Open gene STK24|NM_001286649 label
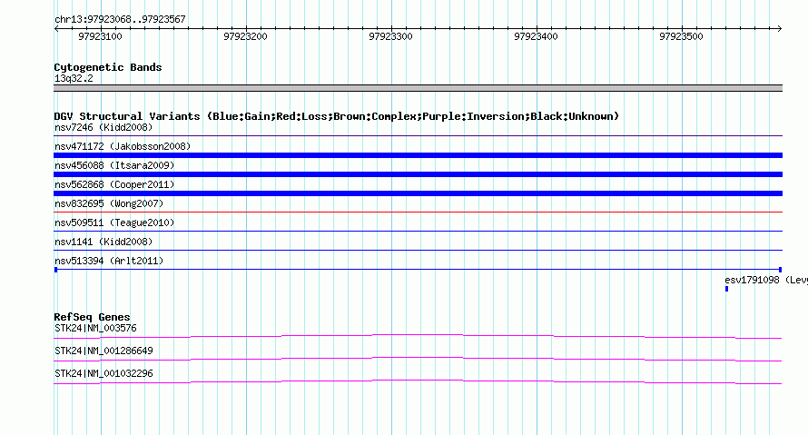Viewport: 808px width, 435px height. pos(103,351)
